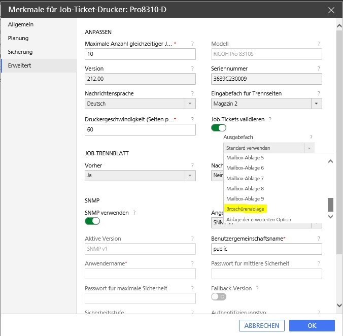This screenshot has height=336, width=343.
Task: Click help icon beside Seriennummer
Action: pos(319,69)
